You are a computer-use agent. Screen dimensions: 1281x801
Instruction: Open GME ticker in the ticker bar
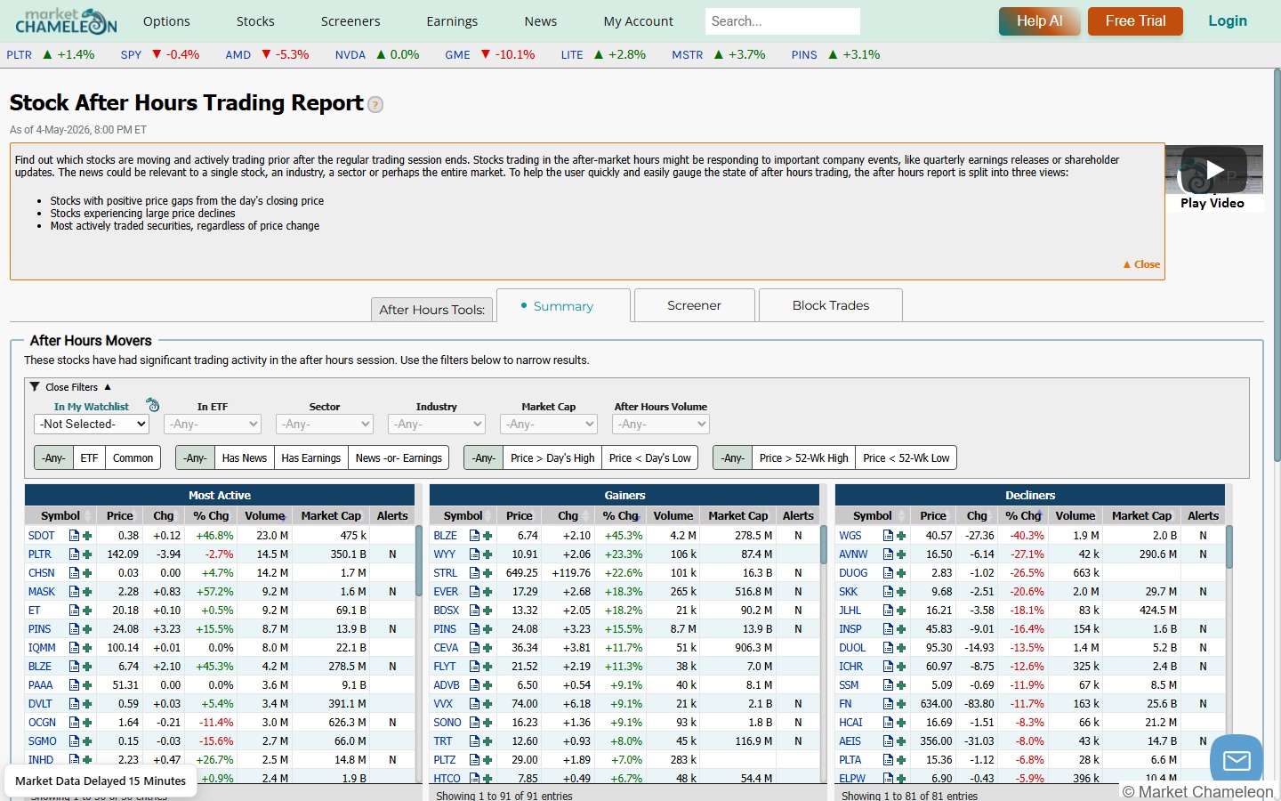[x=457, y=55]
